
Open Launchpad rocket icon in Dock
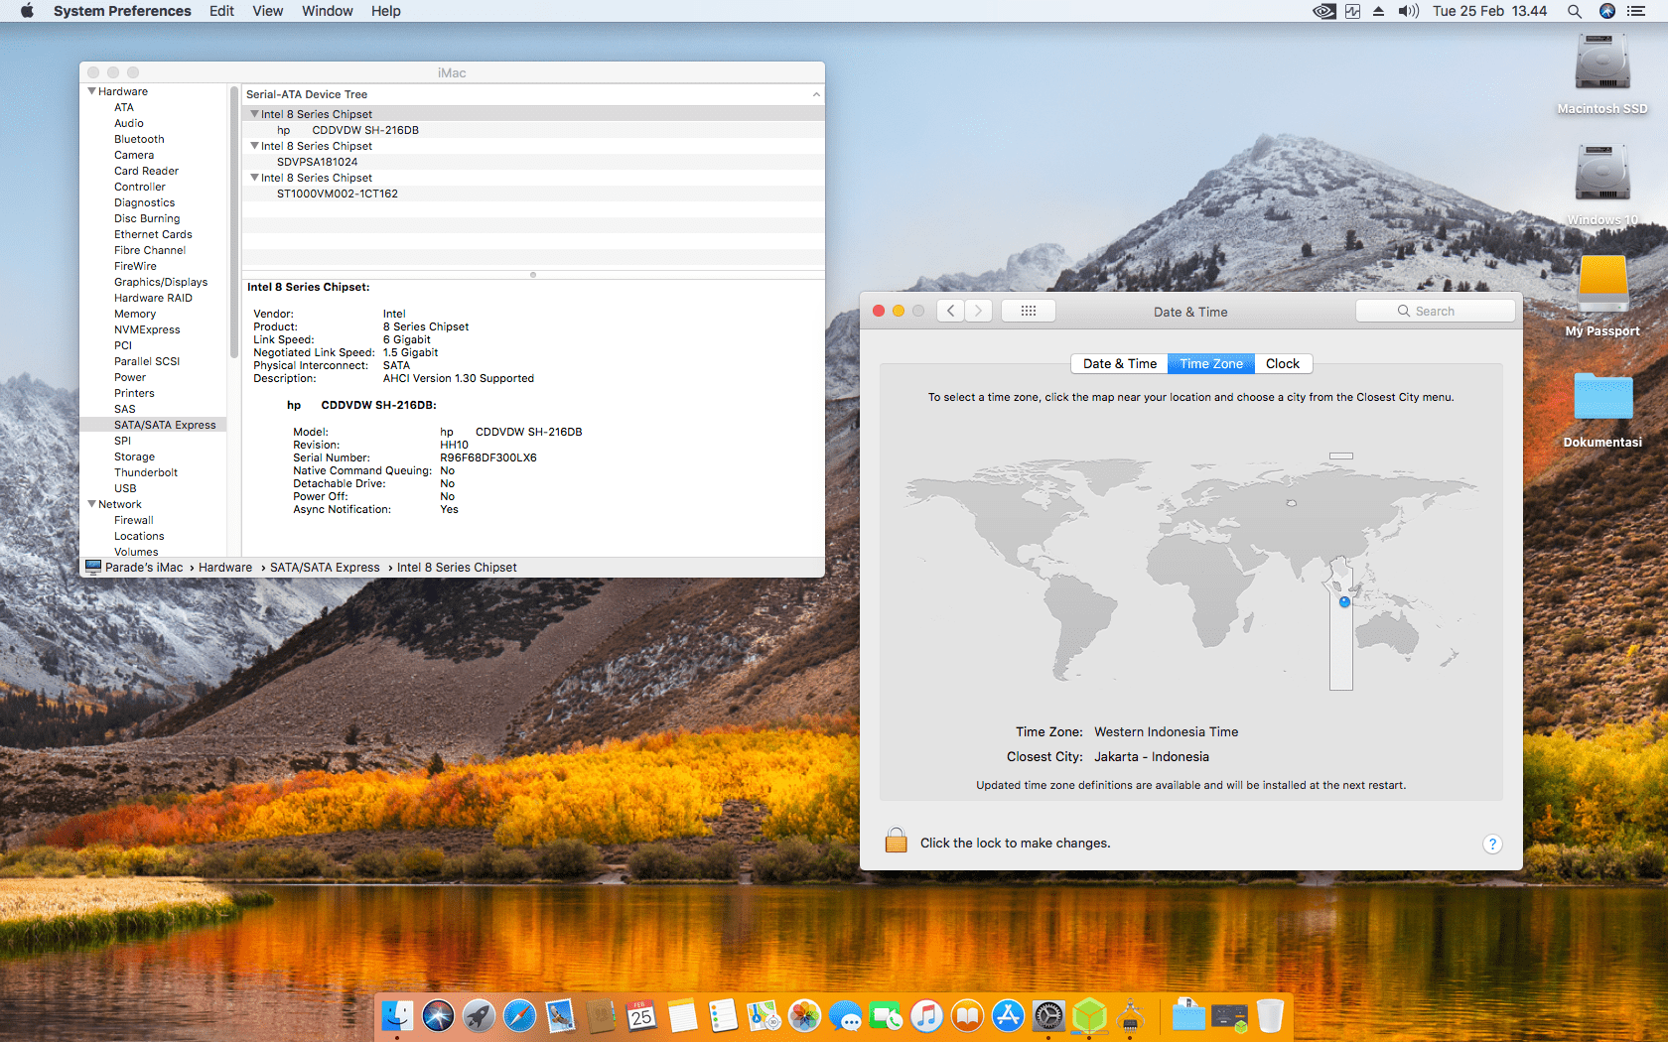[479, 1015]
